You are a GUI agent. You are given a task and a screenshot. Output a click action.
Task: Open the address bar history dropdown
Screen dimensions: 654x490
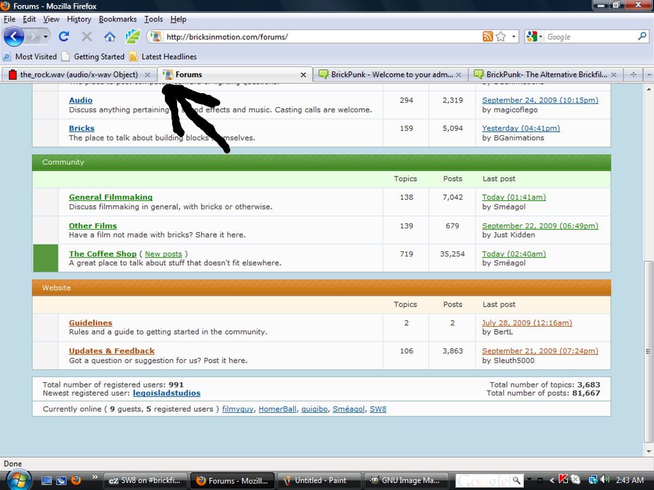click(x=514, y=37)
